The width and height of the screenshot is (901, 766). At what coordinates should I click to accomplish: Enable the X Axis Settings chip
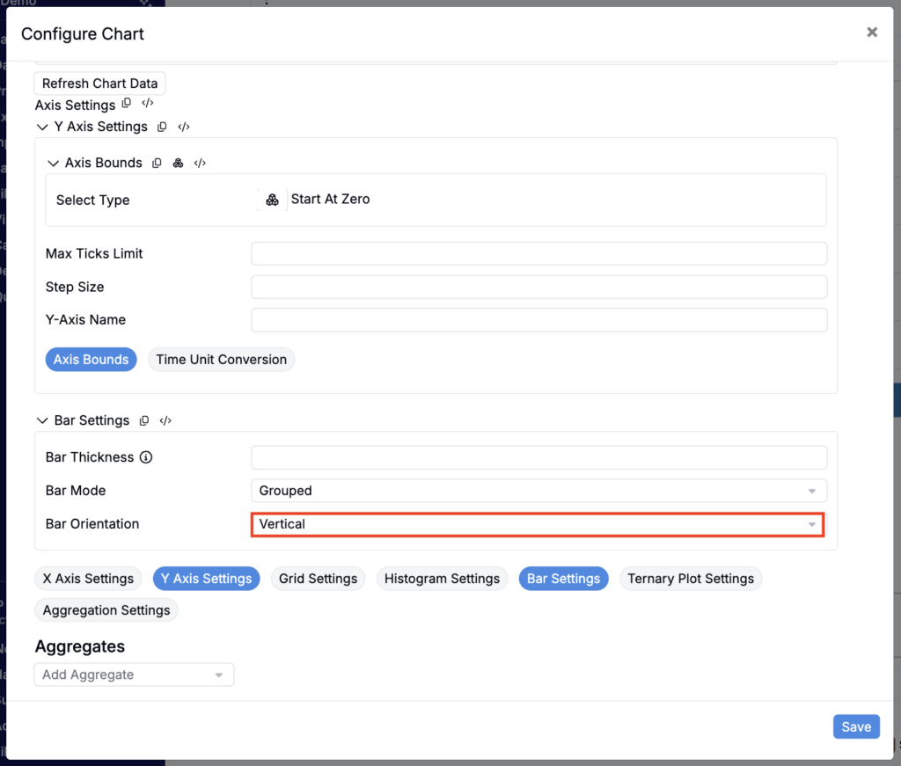88,579
